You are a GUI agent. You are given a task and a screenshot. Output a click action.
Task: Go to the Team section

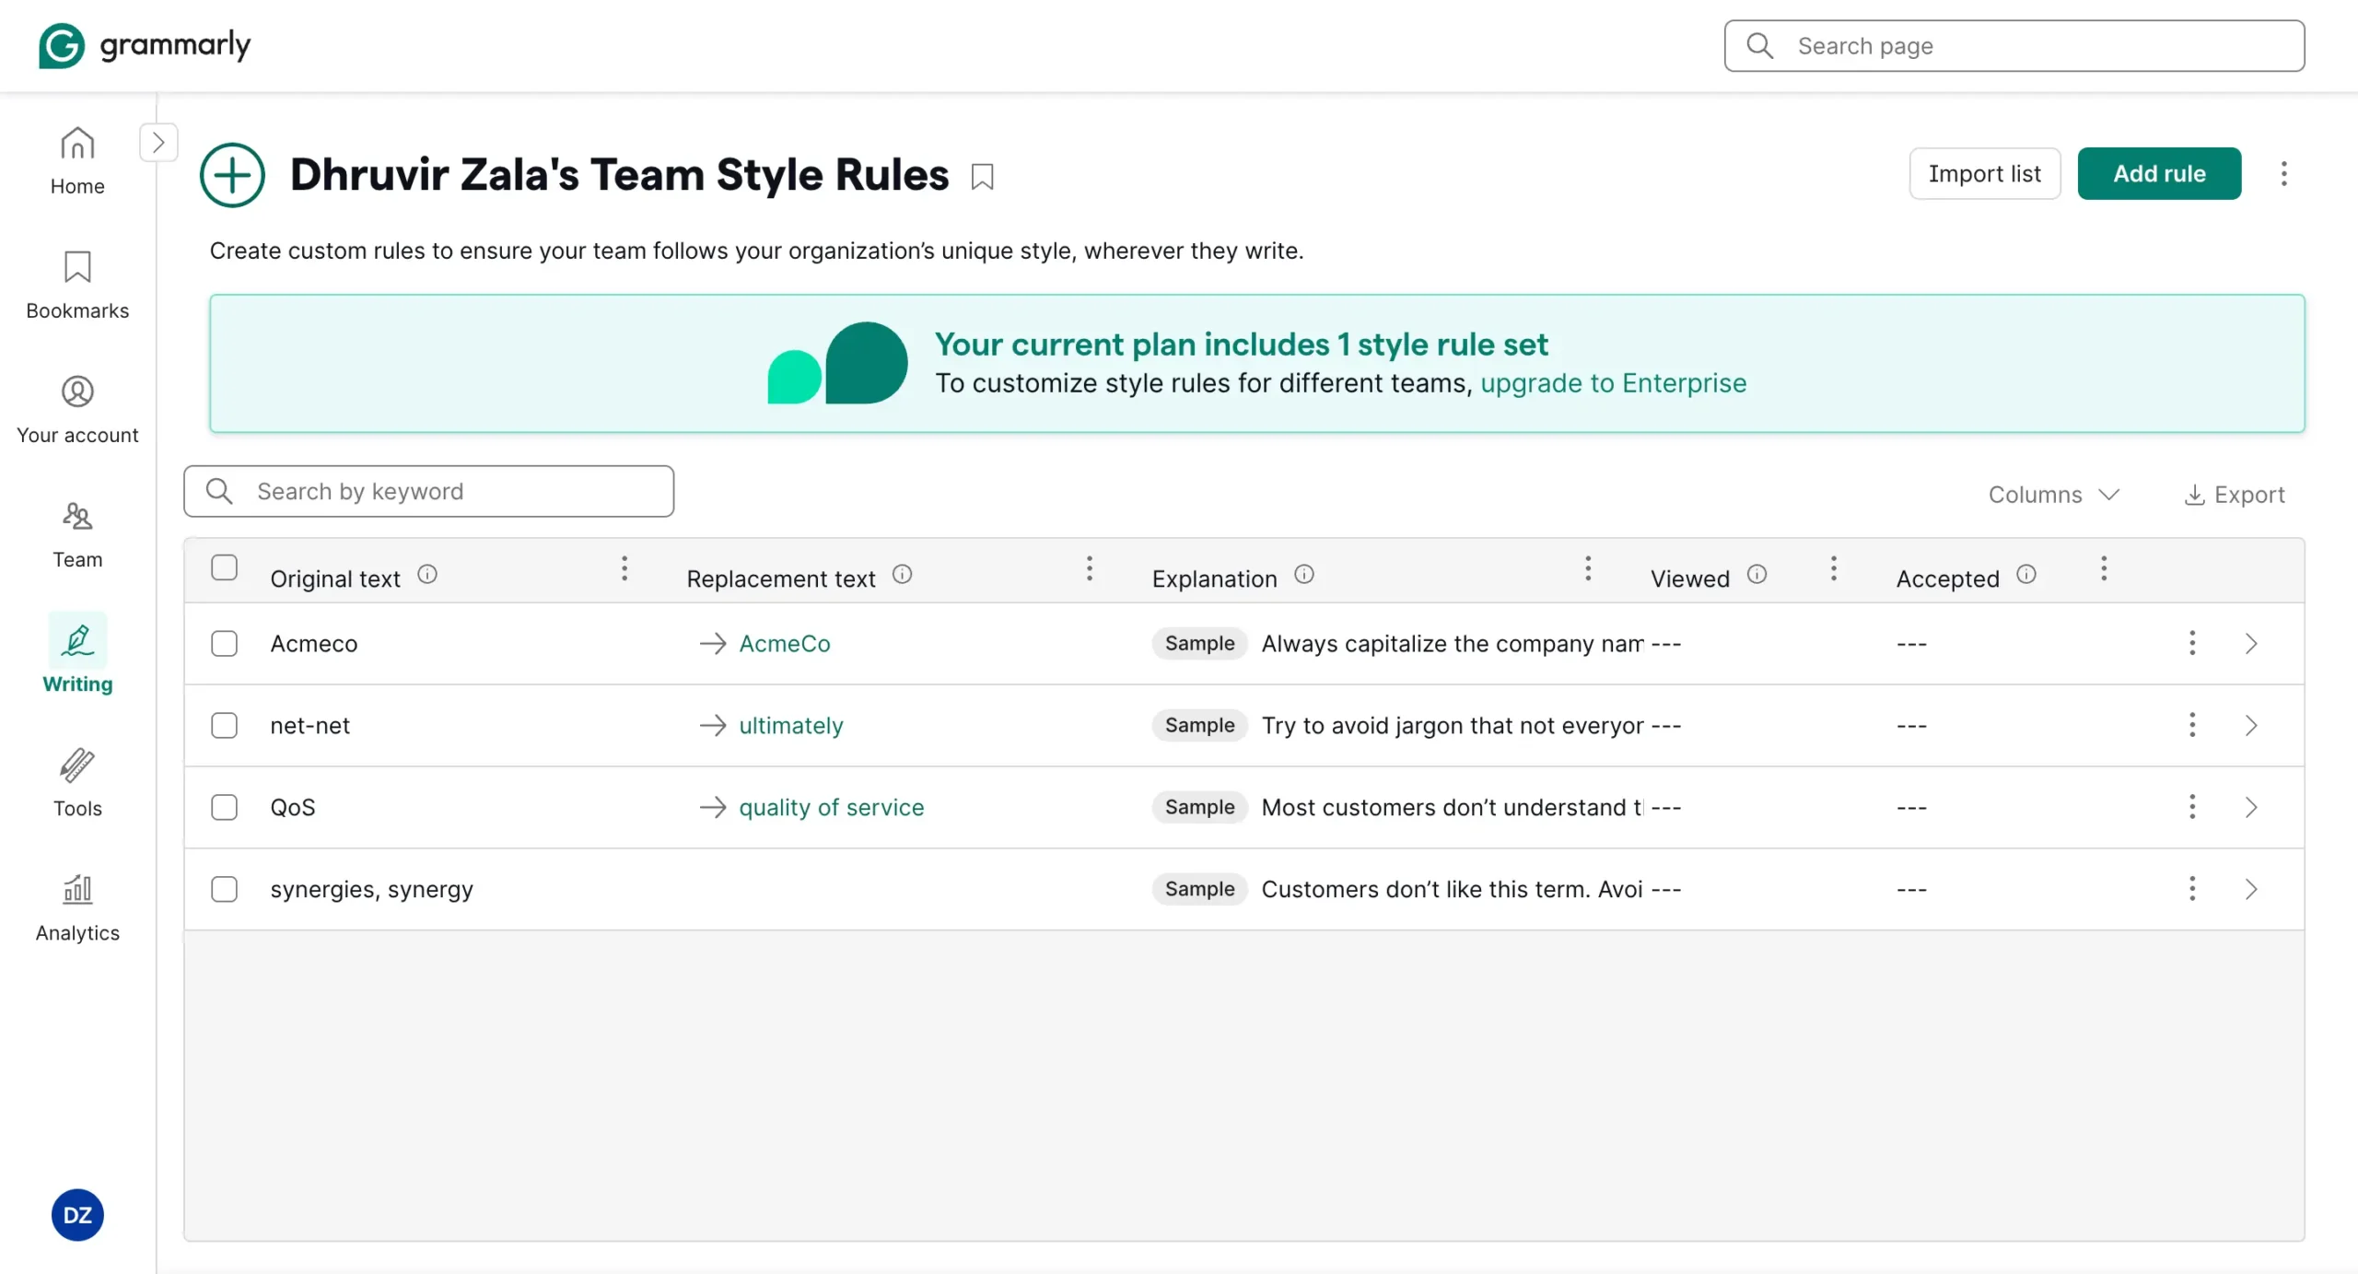click(77, 534)
